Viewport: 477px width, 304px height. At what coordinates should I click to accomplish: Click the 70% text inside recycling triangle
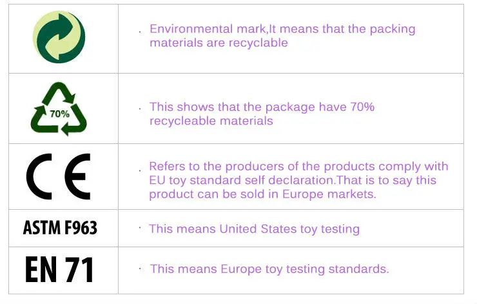tap(59, 114)
